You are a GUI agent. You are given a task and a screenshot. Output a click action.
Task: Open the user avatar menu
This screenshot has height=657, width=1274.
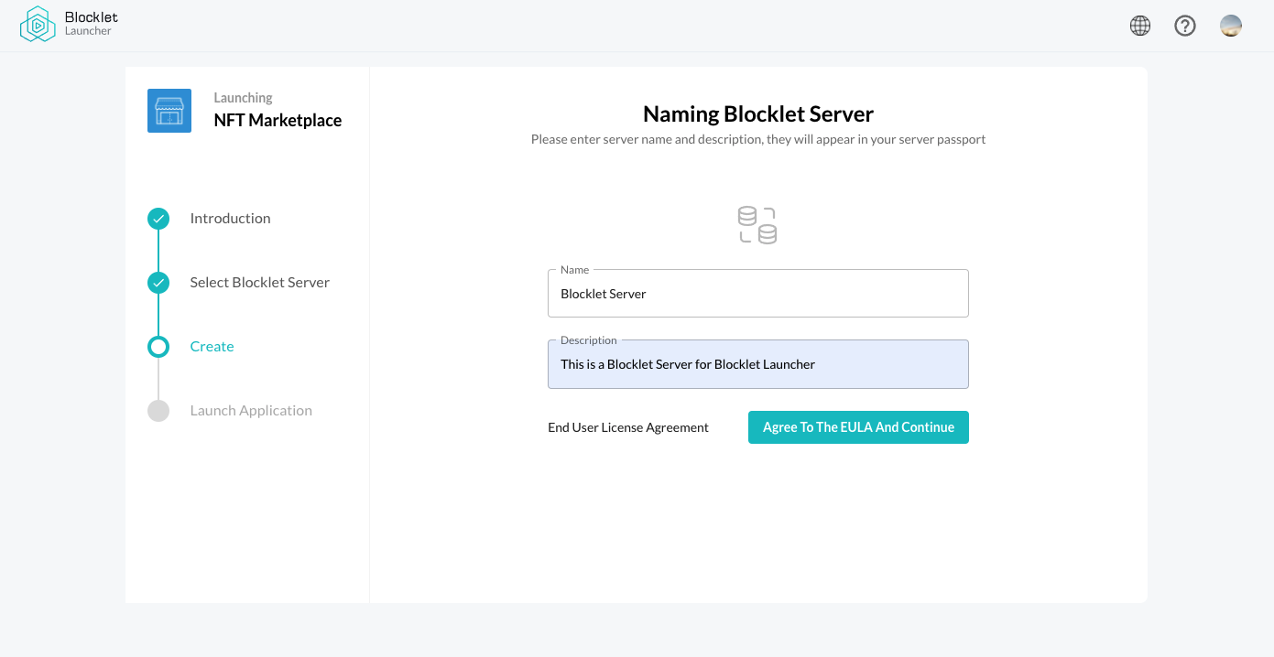point(1231,26)
